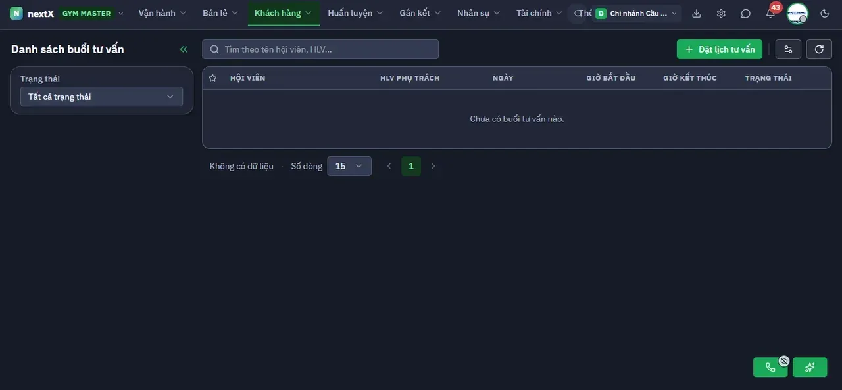Open the user avatar profile menu
Screen dimensions: 842x390
(797, 13)
